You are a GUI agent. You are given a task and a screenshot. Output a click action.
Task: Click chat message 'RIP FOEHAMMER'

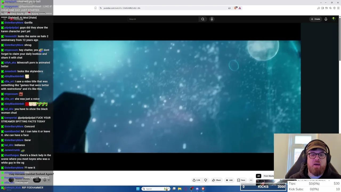point(33,188)
